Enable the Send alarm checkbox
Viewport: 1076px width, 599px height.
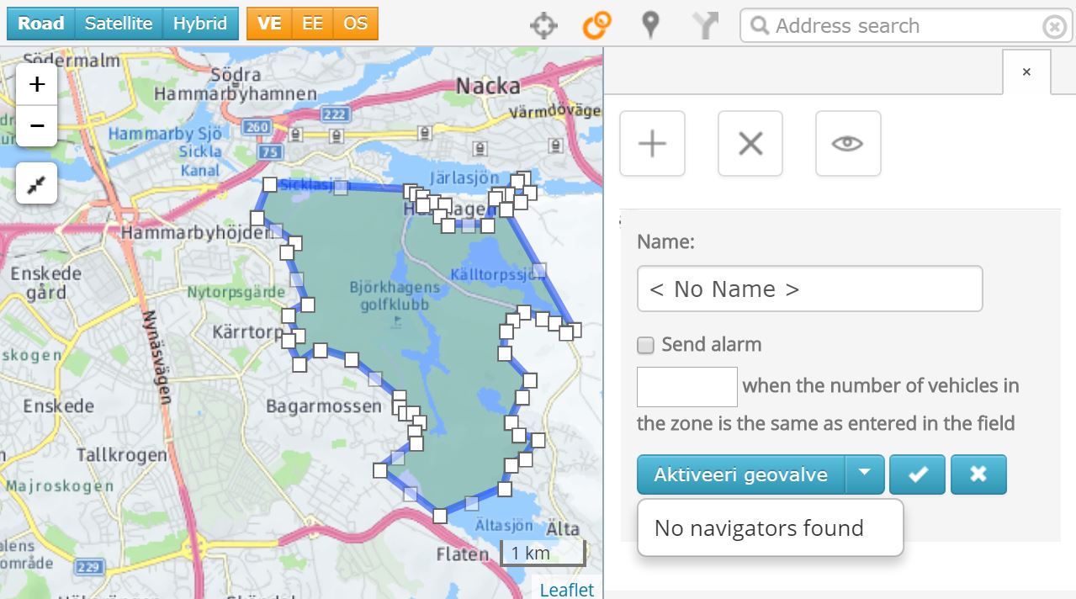click(x=645, y=345)
